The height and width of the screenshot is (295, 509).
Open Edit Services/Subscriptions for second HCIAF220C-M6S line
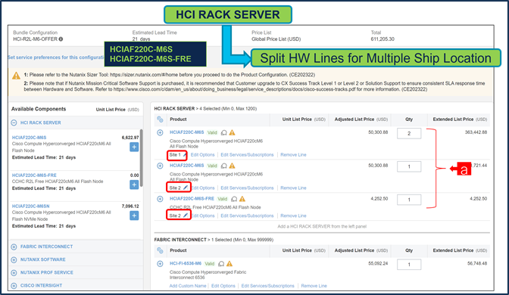[247, 188]
